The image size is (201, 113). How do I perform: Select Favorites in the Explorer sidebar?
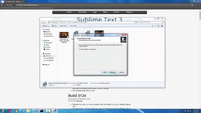point(46,30)
